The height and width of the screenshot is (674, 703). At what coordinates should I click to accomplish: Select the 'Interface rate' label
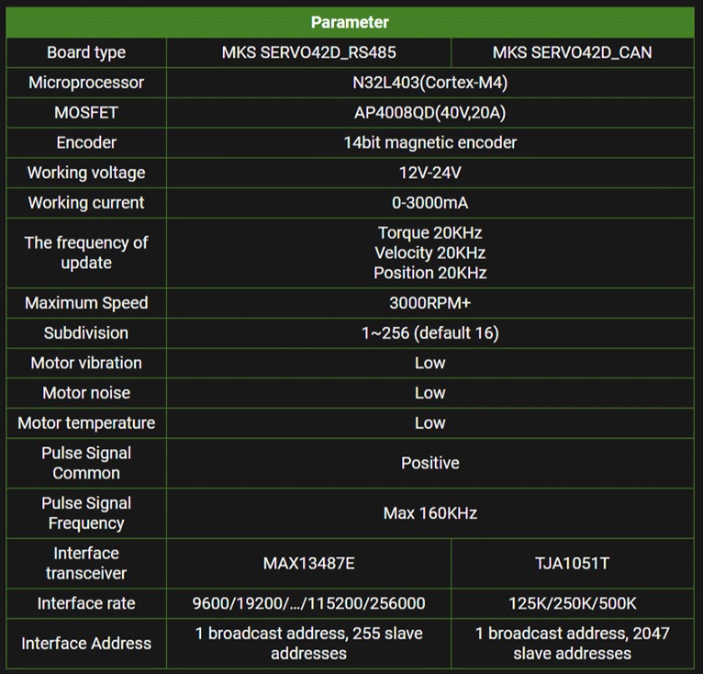[x=86, y=603]
